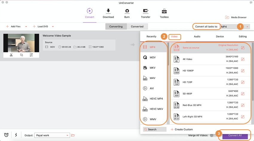Screen dimensions: 254x141
Task: Click the Load DVD button
Action: (41, 26)
